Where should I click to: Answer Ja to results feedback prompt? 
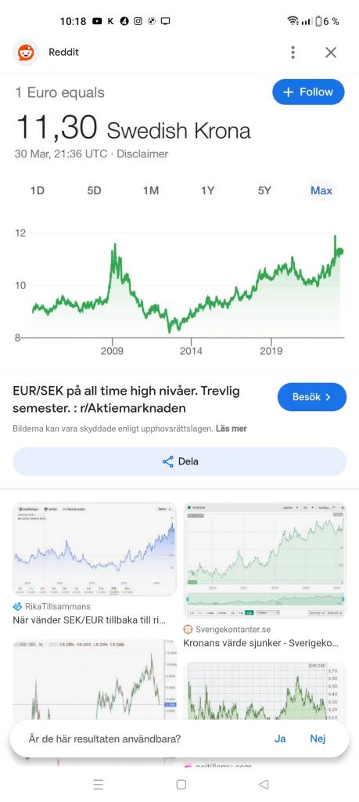(x=280, y=739)
